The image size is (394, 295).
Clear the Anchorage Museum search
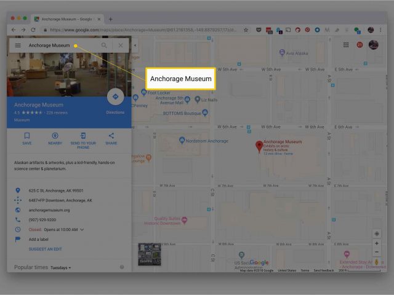coord(121,45)
